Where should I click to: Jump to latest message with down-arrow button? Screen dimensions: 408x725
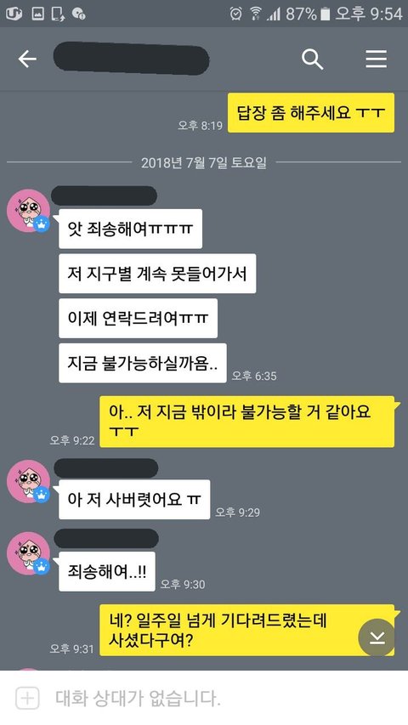coord(377,637)
